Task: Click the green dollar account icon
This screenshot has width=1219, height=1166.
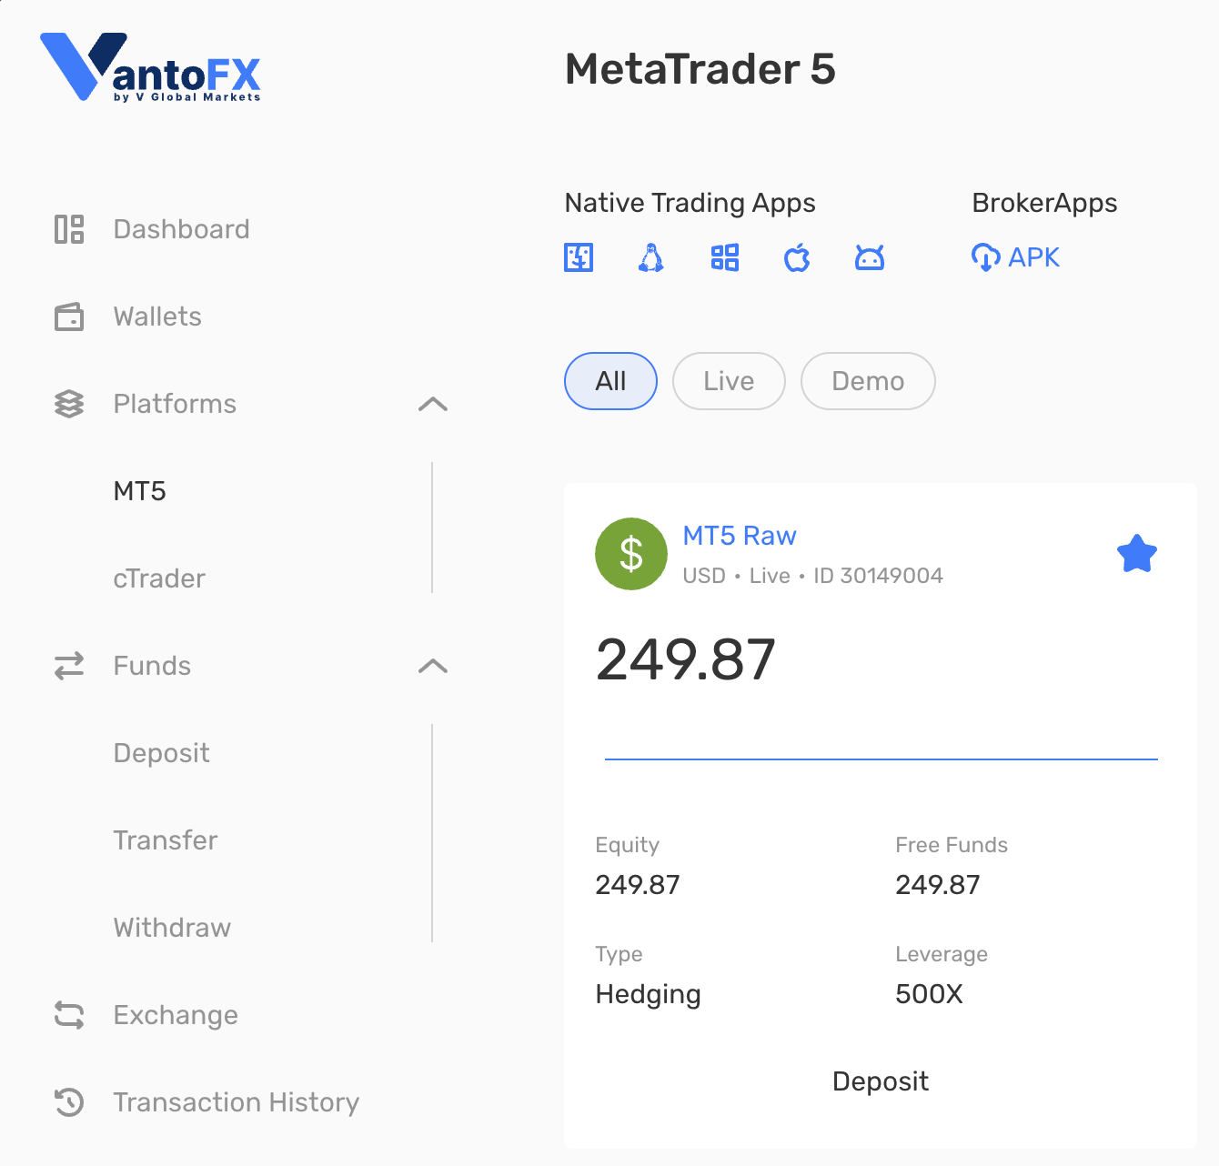Action: [631, 554]
